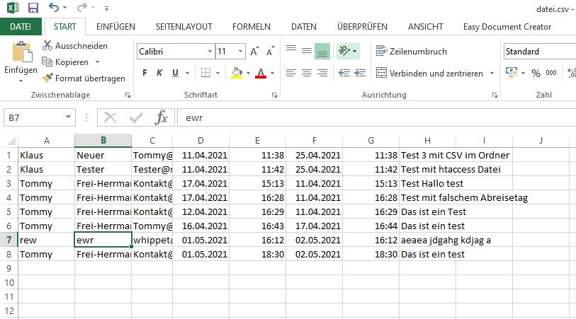Decrease font size with small A
The height and width of the screenshot is (319, 576).
[x=271, y=52]
